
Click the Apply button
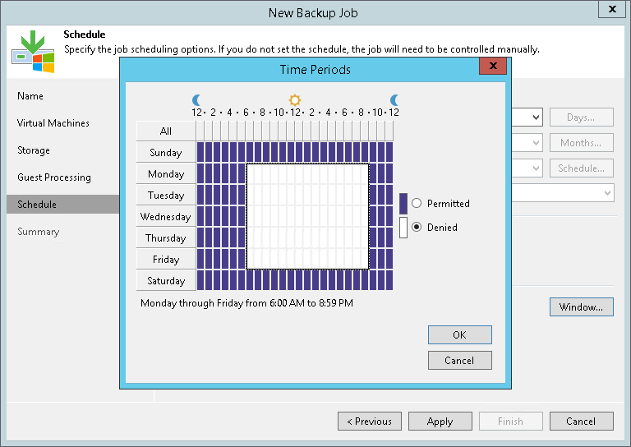pyautogui.click(x=440, y=422)
